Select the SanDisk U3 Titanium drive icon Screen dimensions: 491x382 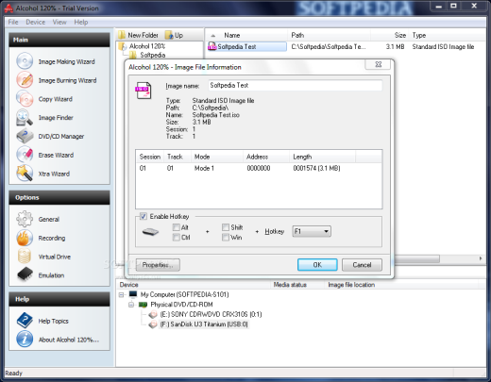pos(153,324)
